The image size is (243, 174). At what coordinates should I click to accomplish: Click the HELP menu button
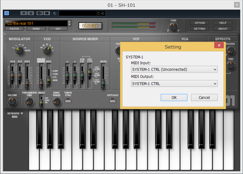click(x=223, y=23)
